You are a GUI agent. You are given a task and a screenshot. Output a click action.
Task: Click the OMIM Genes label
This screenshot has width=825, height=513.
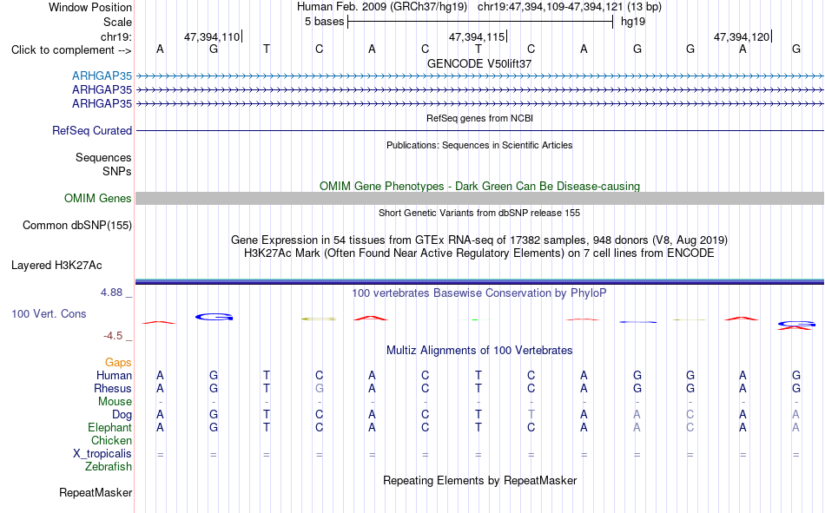pos(98,199)
